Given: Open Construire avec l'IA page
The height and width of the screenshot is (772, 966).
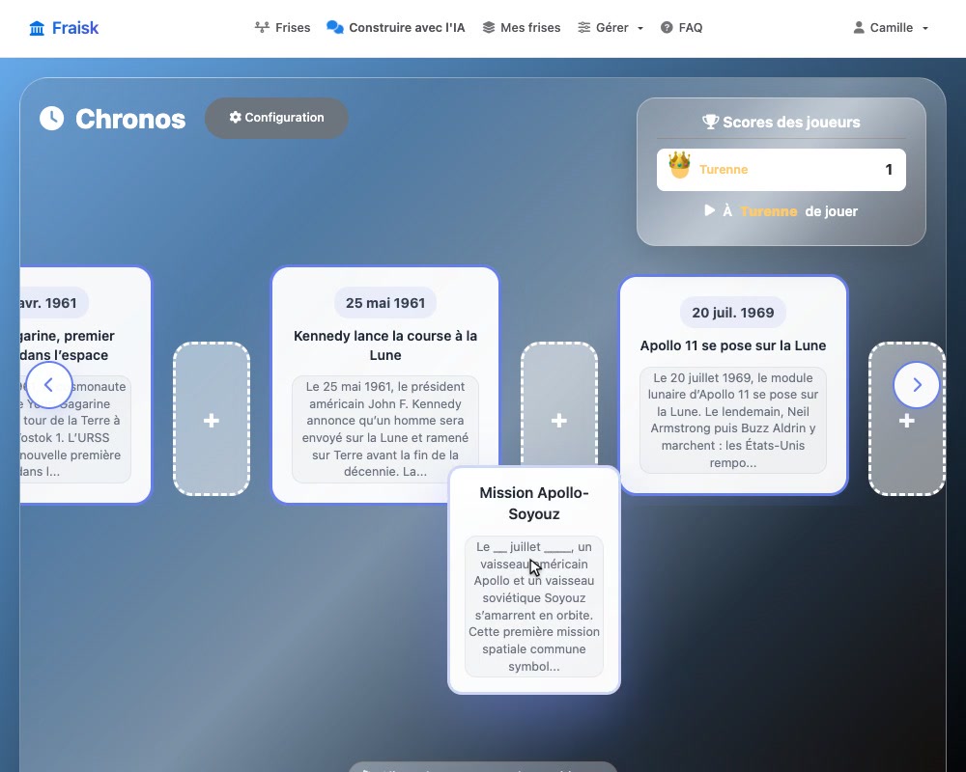Looking at the screenshot, I should coord(395,28).
